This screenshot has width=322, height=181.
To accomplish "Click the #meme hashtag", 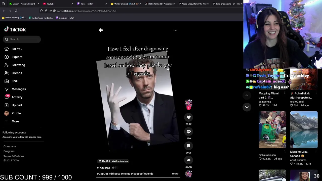I will [x=126, y=174].
